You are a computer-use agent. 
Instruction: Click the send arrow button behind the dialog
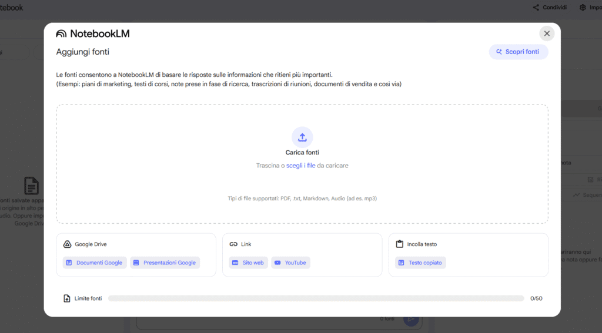click(x=411, y=319)
